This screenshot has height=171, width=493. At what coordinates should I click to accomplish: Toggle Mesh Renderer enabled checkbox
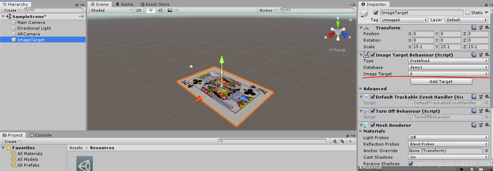(x=373, y=125)
